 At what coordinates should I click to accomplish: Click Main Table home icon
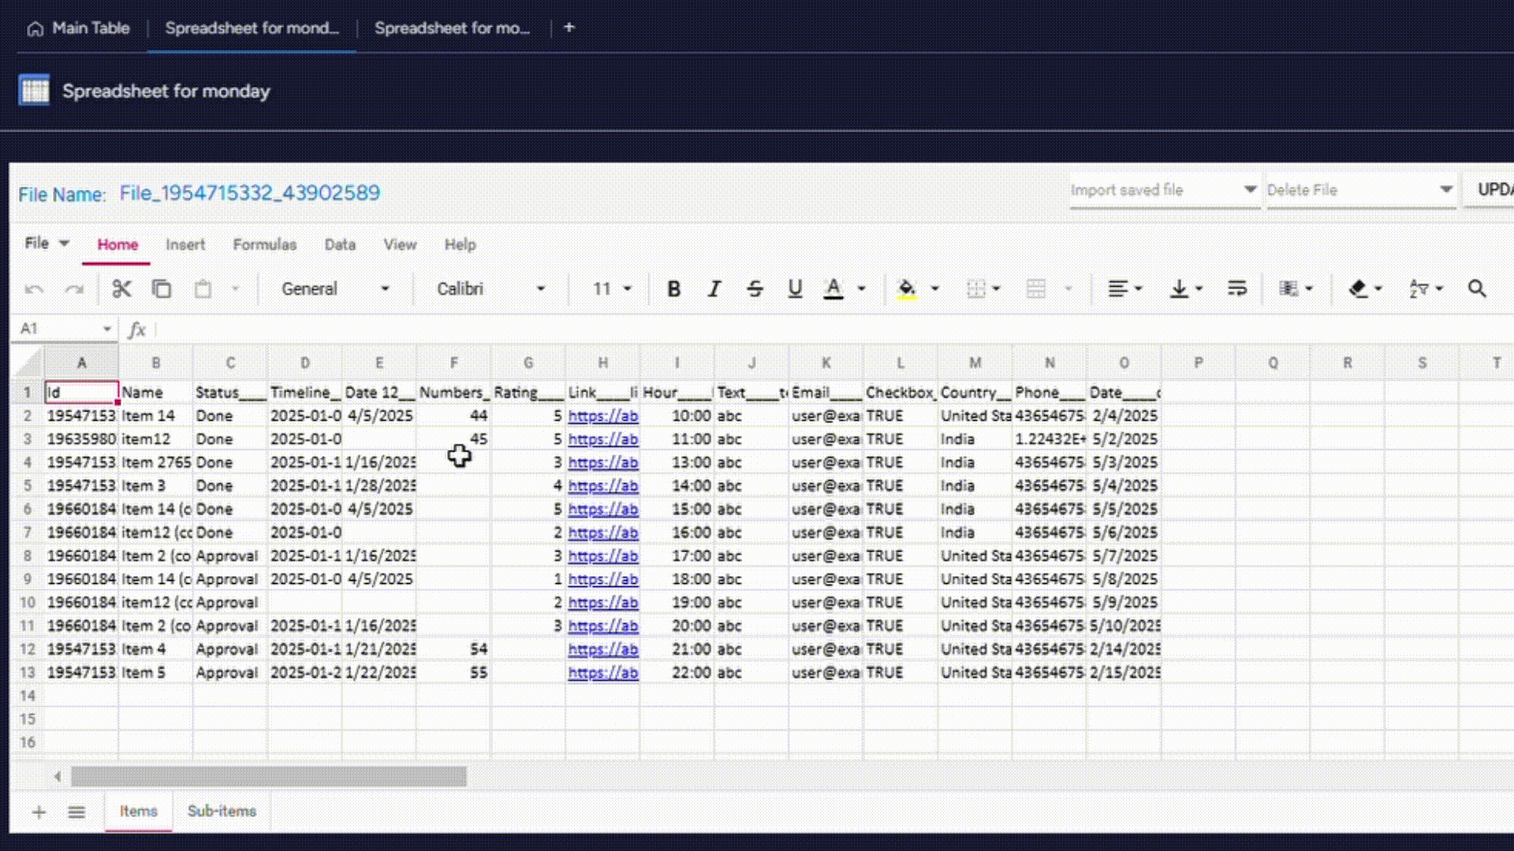pyautogui.click(x=35, y=29)
